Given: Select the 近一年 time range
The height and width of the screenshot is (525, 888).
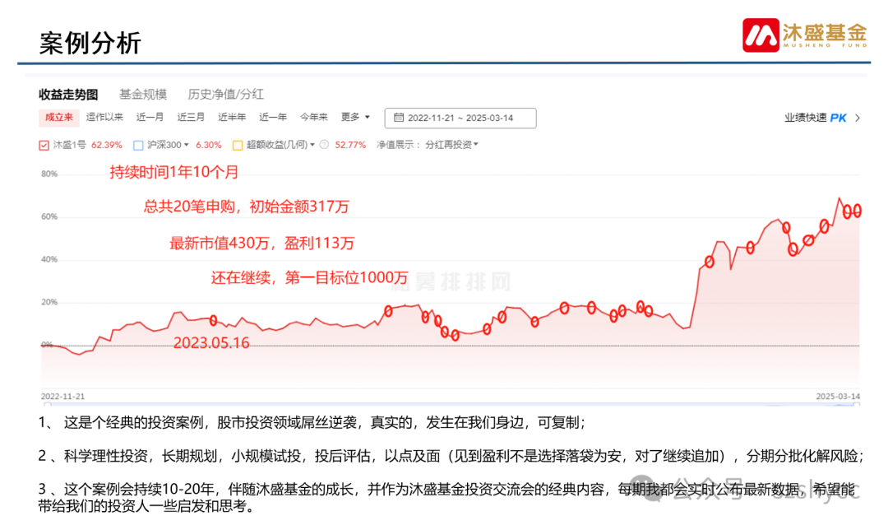Looking at the screenshot, I should 272,118.
